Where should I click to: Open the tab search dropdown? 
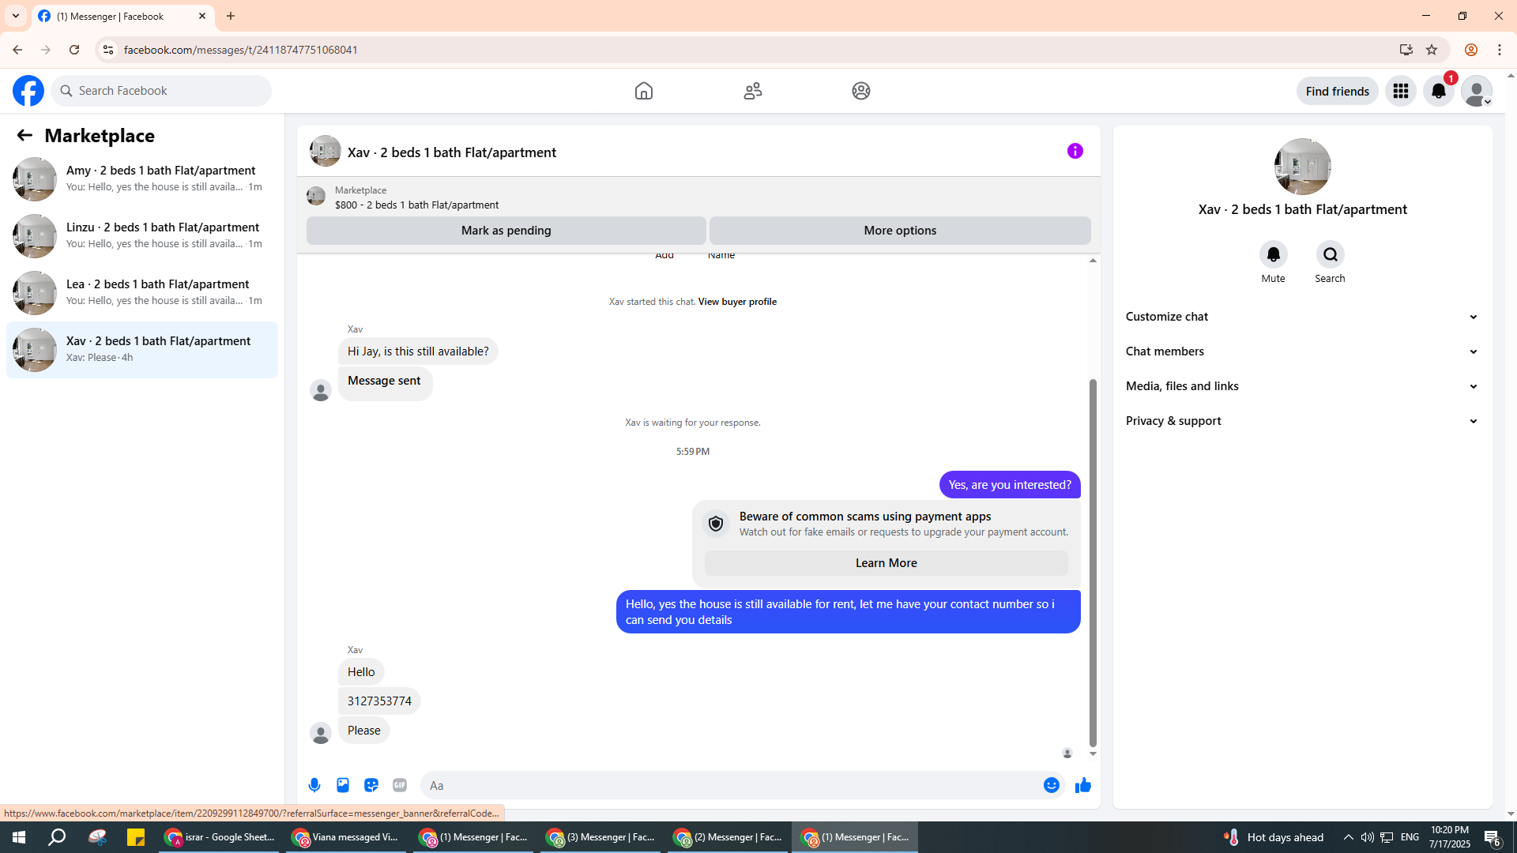coord(16,16)
